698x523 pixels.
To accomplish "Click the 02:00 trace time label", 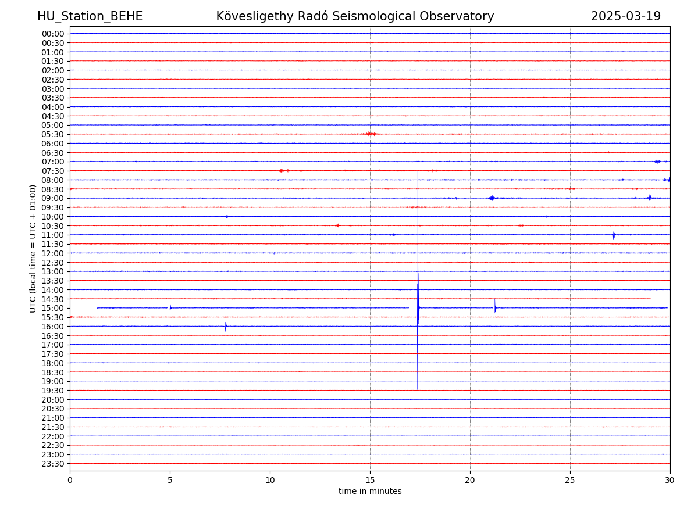I will point(53,70).
